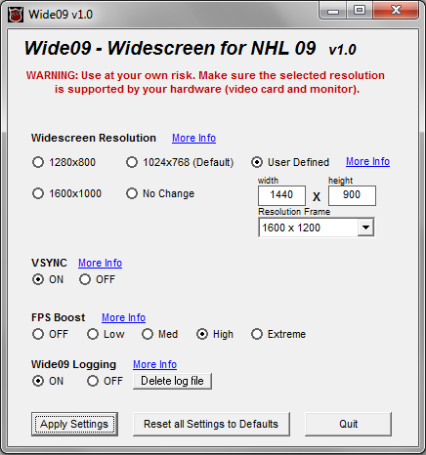This screenshot has height=455, width=426.
Task: Click the 'Wide09 - Widescreen for NHL 09' title
Action: coord(170,48)
